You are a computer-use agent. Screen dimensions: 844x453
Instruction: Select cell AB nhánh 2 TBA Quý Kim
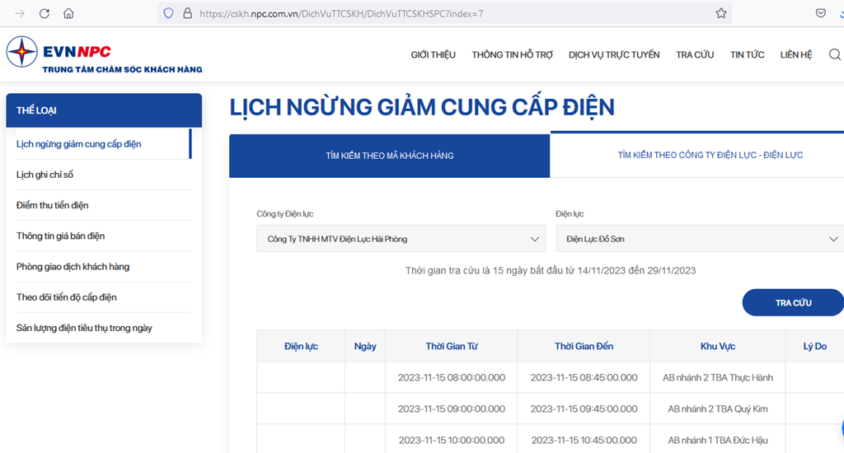[718, 409]
